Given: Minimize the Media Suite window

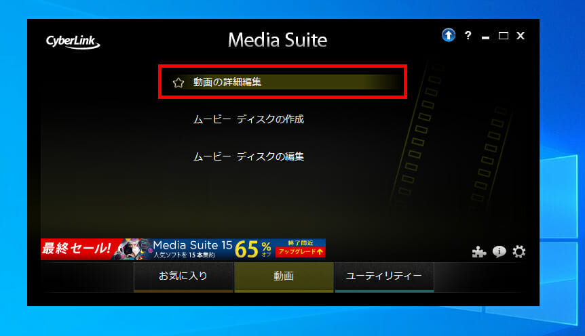Looking at the screenshot, I should coord(485,37).
